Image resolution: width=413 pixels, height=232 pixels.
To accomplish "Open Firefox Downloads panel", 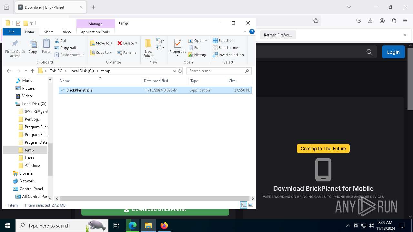I will [x=370, y=21].
